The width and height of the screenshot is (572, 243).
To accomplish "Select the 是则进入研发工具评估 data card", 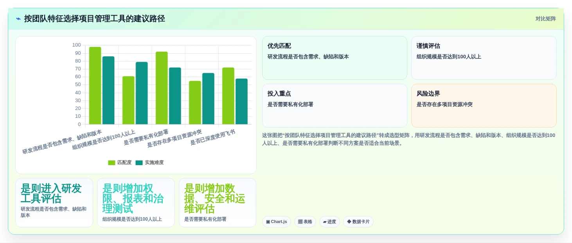I will (54, 203).
